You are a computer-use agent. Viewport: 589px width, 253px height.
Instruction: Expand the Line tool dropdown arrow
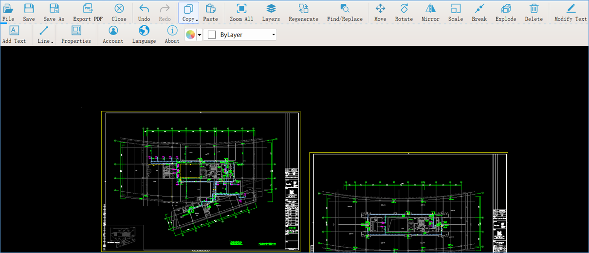pos(52,42)
